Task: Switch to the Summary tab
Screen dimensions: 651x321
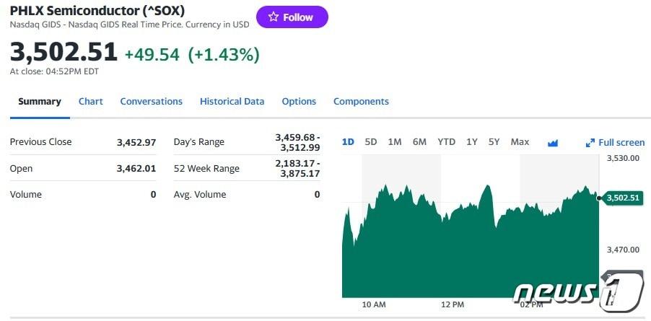Action: pos(40,102)
